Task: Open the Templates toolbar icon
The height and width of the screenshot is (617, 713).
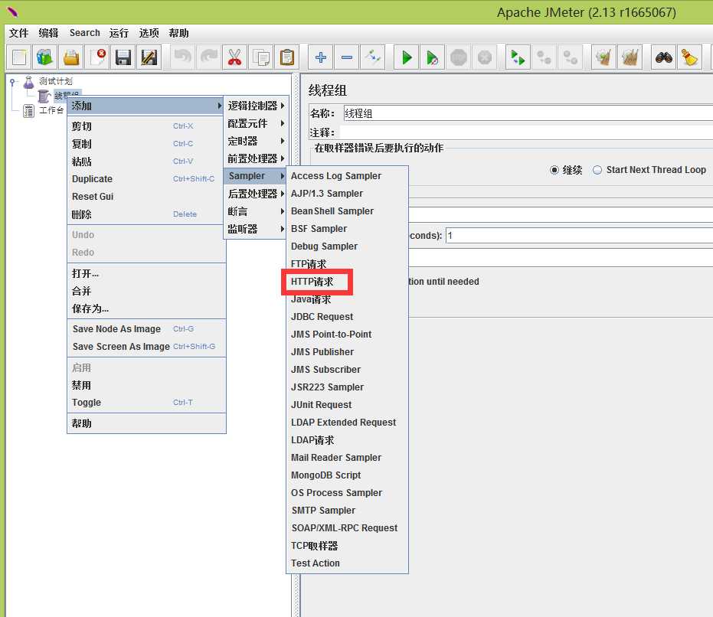Action: point(45,57)
